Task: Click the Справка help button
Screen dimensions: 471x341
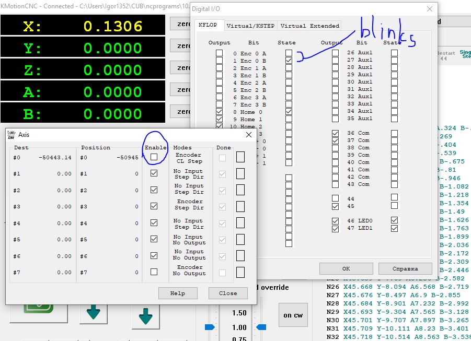Action: pyautogui.click(x=405, y=268)
